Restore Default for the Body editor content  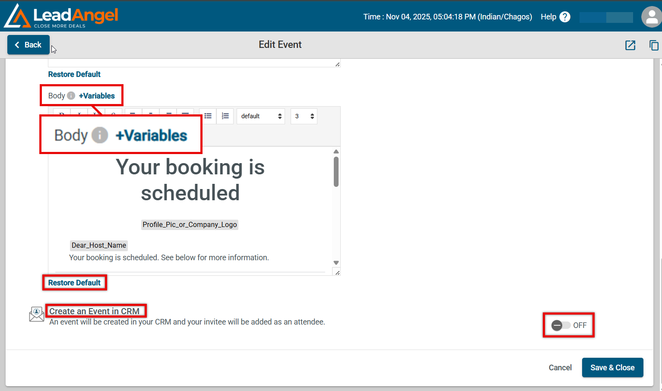click(x=74, y=283)
